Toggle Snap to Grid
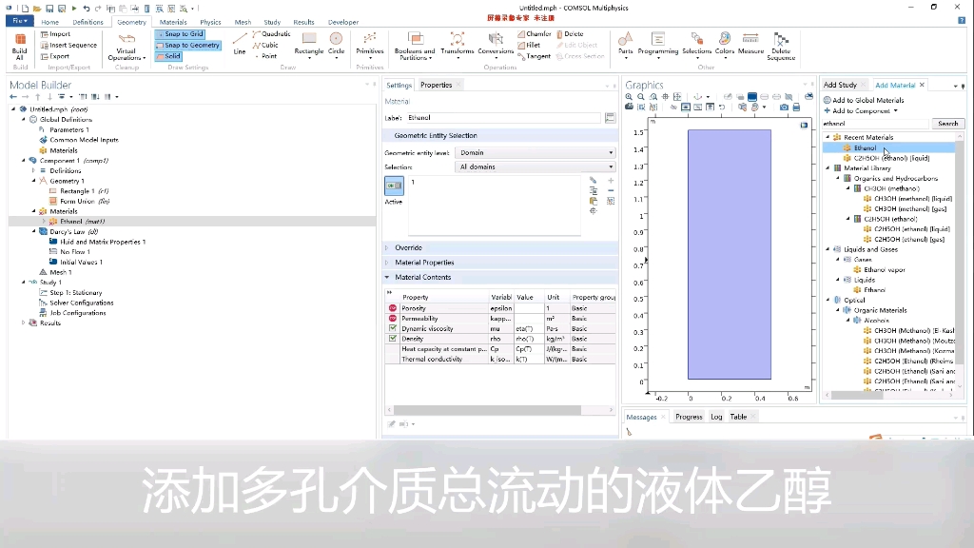This screenshot has height=548, width=974. click(180, 34)
